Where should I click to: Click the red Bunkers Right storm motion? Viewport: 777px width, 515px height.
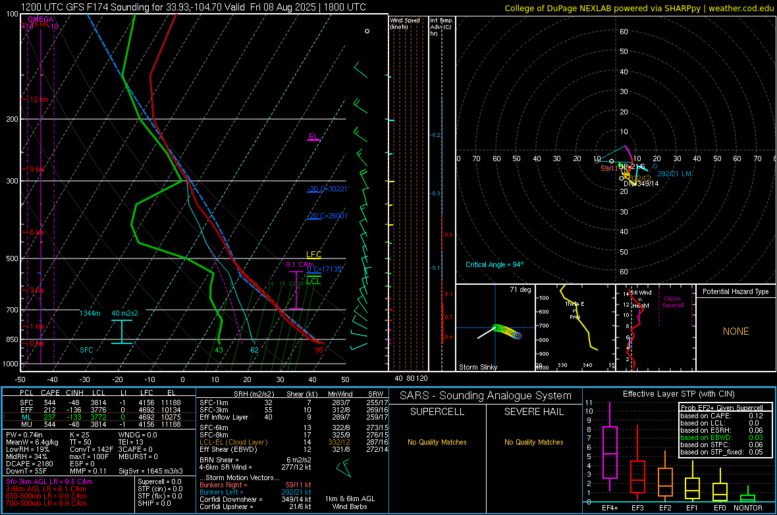[255, 485]
